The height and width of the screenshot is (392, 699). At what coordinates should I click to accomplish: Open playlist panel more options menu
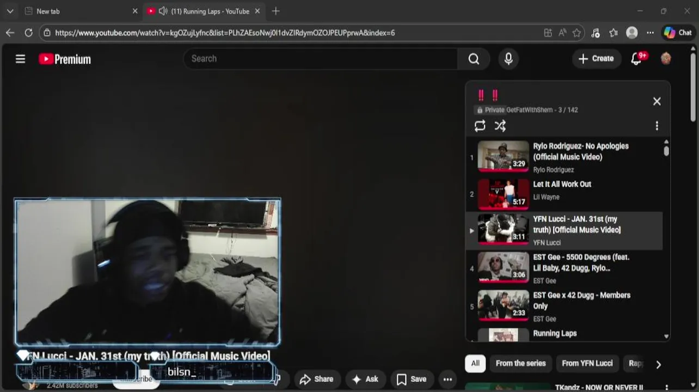[x=657, y=126]
